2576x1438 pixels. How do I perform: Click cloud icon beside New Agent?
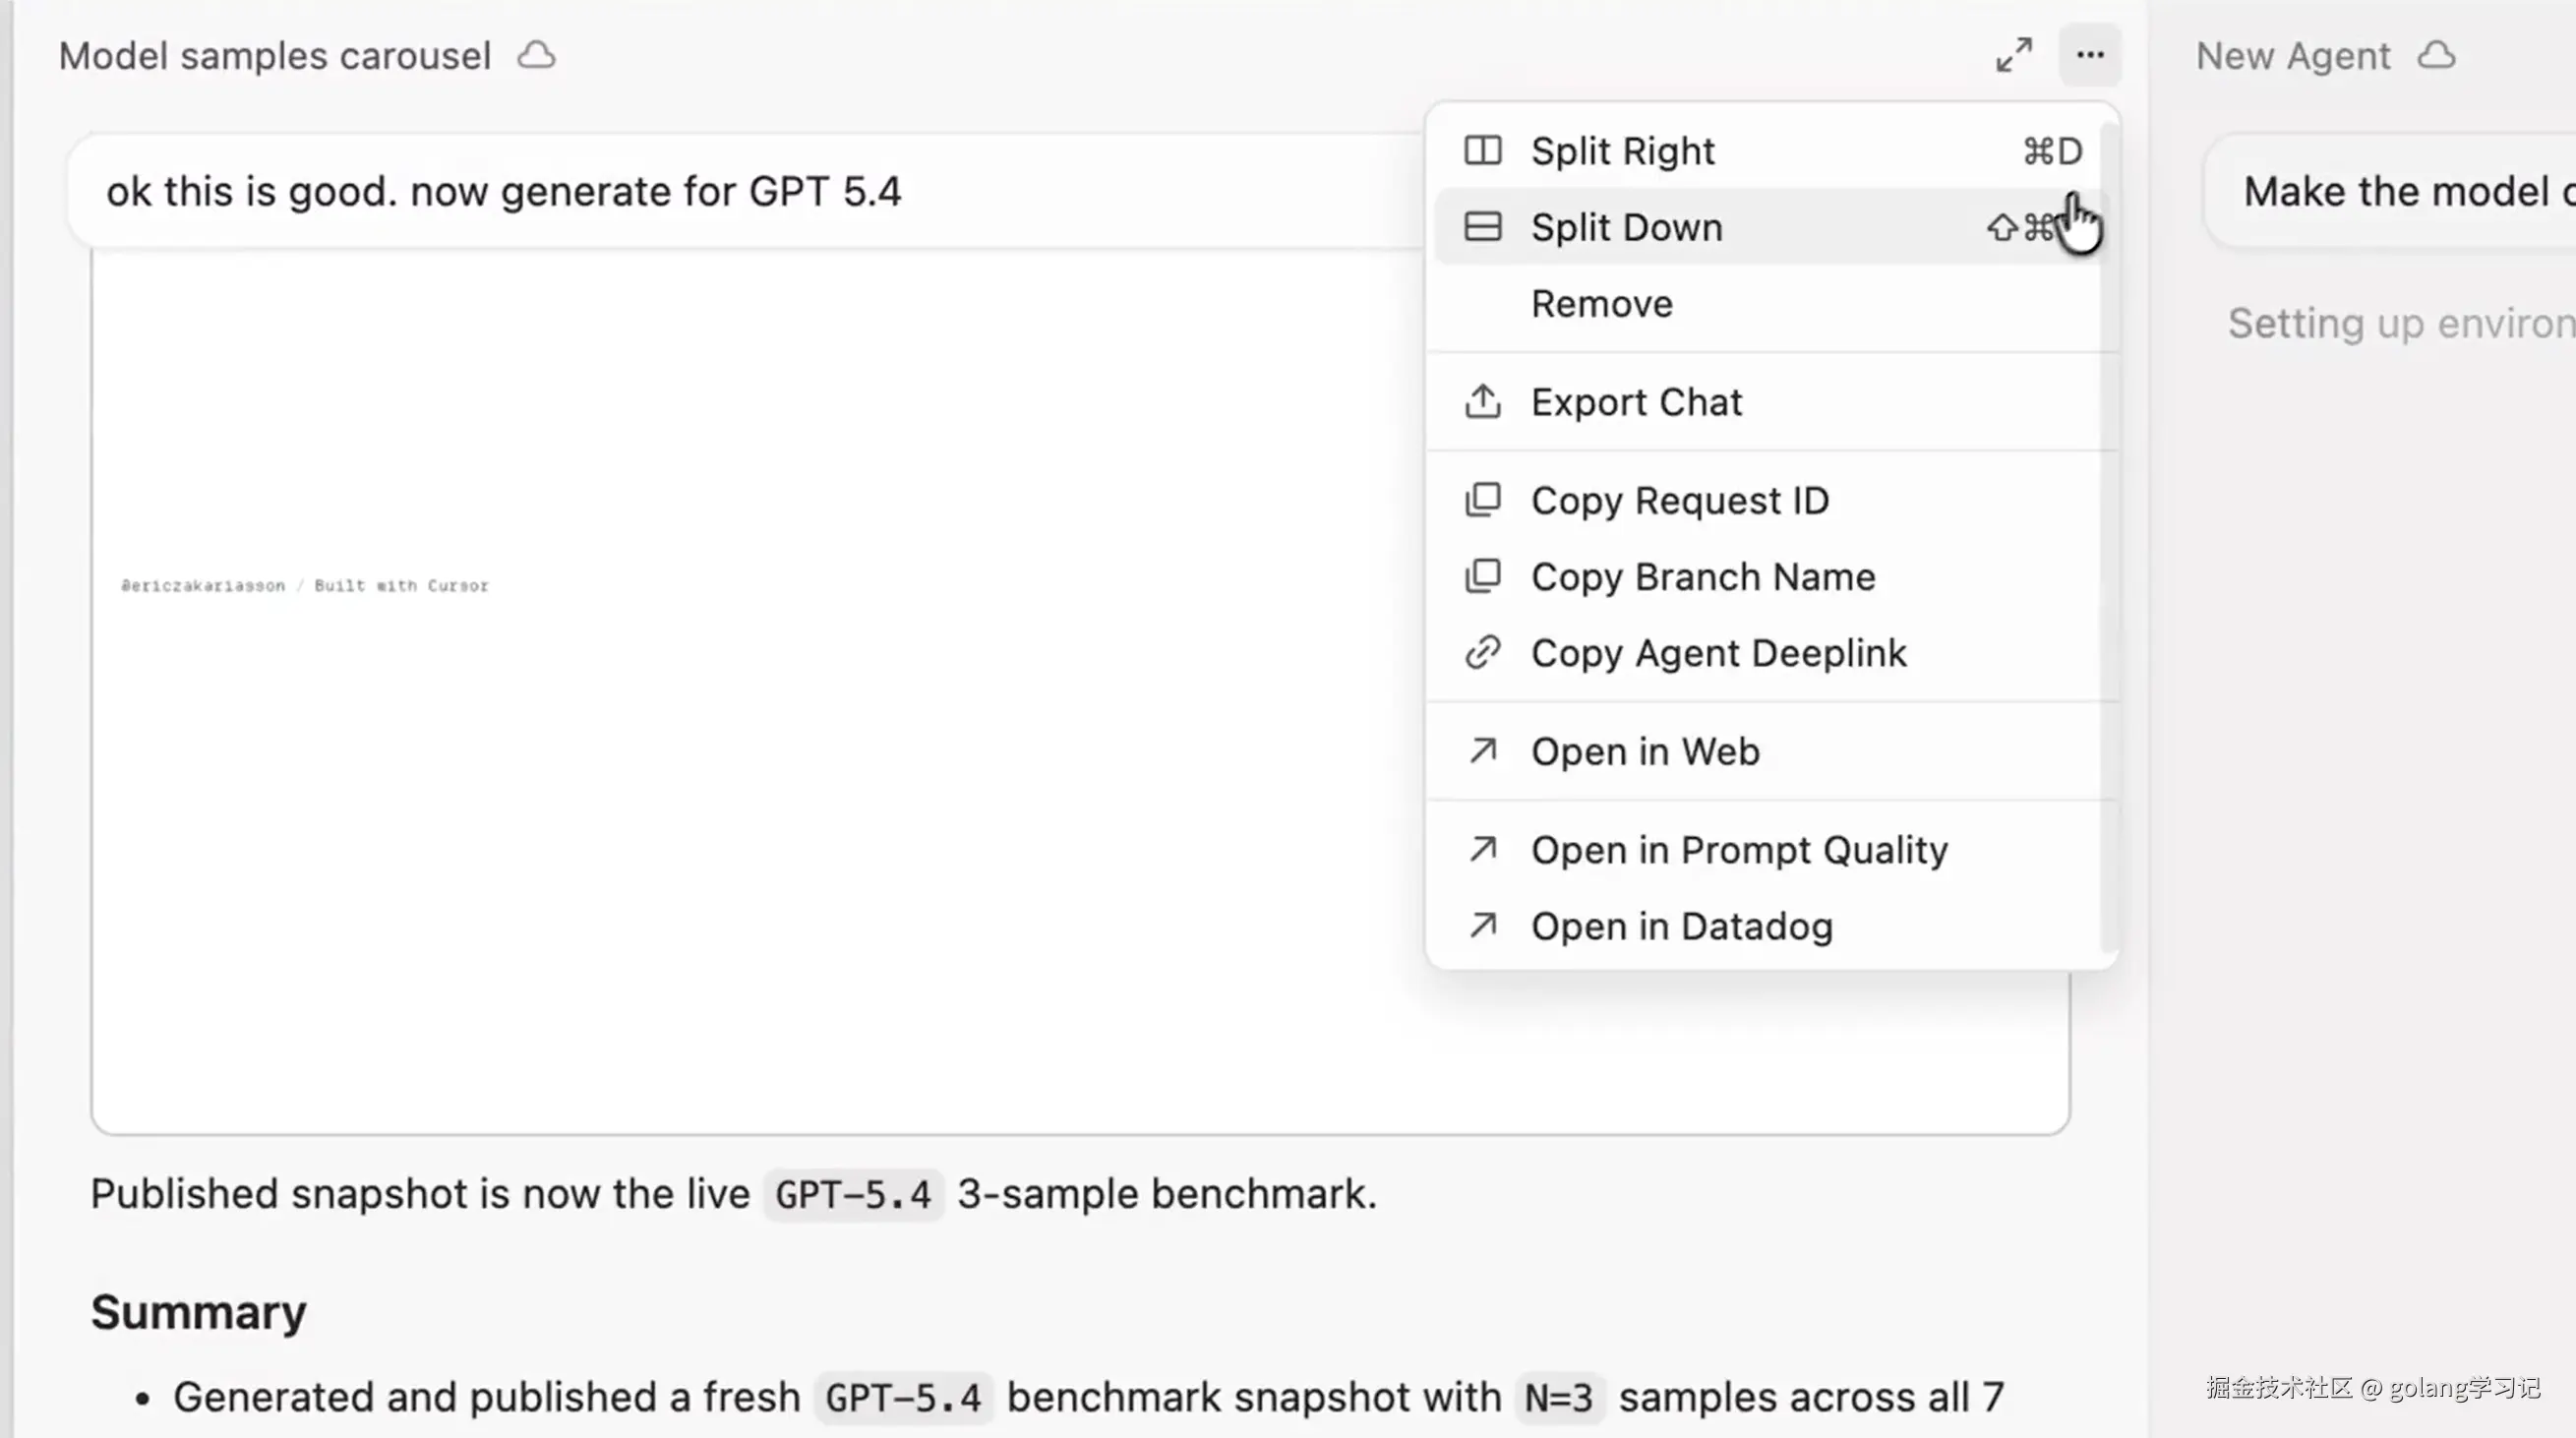click(x=2436, y=55)
